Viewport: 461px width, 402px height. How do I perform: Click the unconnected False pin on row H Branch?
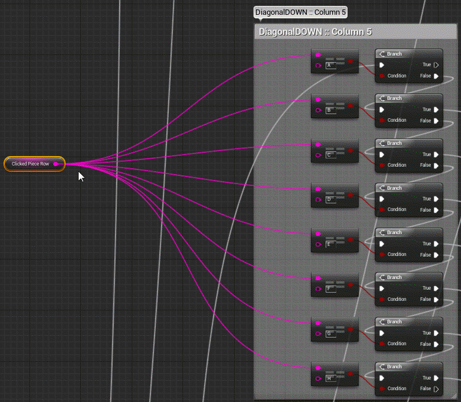click(436, 389)
